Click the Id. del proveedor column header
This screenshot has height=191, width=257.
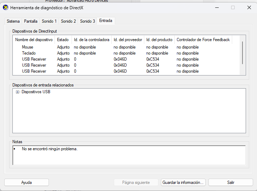(128, 40)
